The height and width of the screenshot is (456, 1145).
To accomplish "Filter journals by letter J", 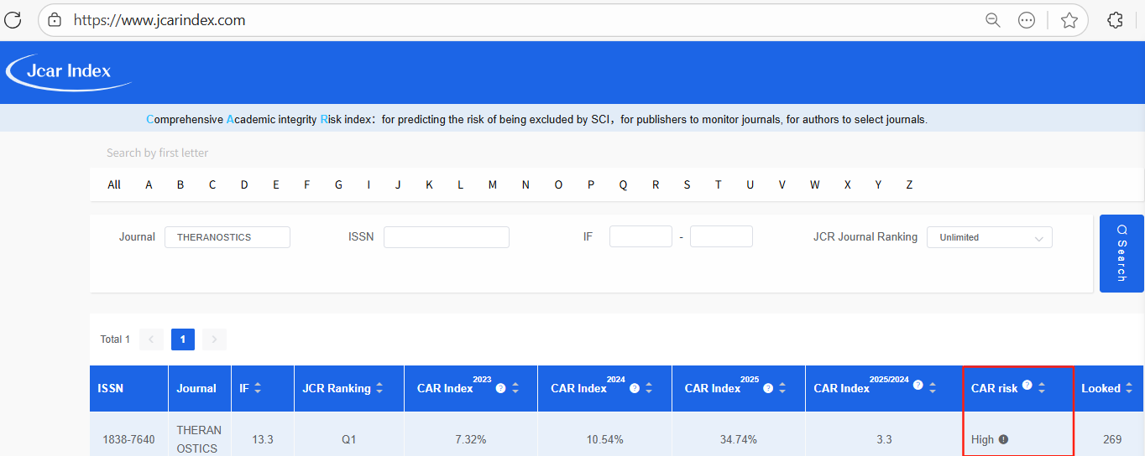I will [x=398, y=184].
